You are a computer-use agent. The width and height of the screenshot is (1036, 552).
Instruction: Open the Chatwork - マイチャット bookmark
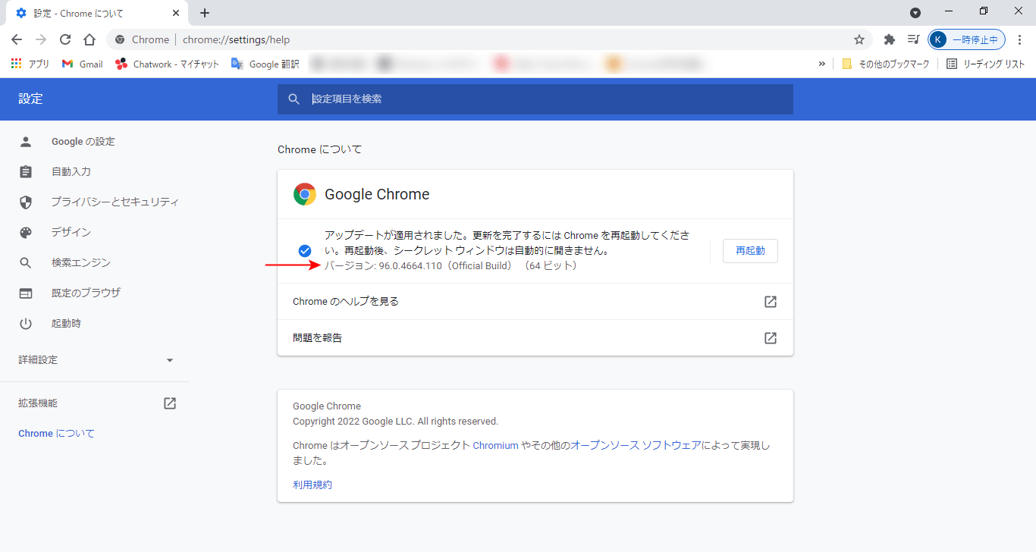[167, 64]
